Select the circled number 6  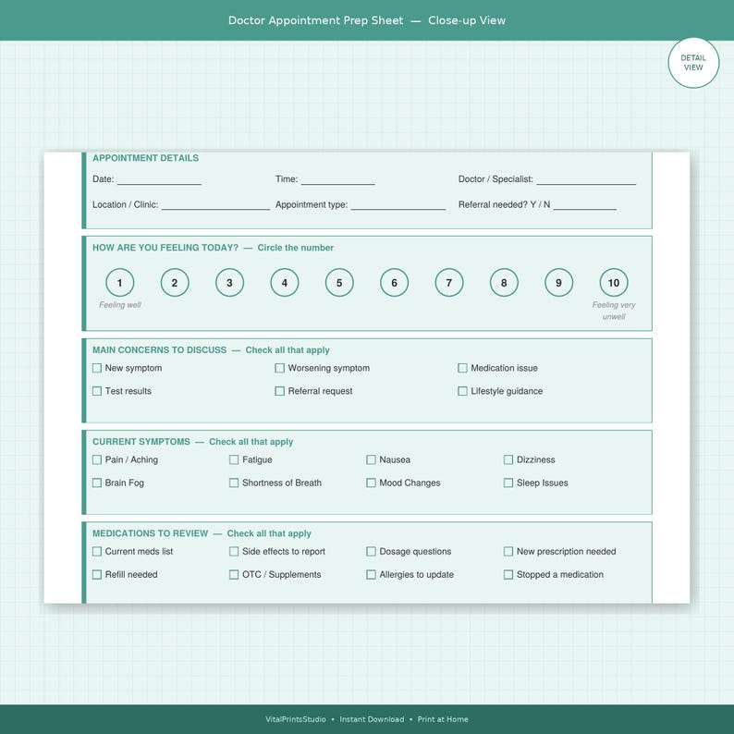(x=394, y=283)
